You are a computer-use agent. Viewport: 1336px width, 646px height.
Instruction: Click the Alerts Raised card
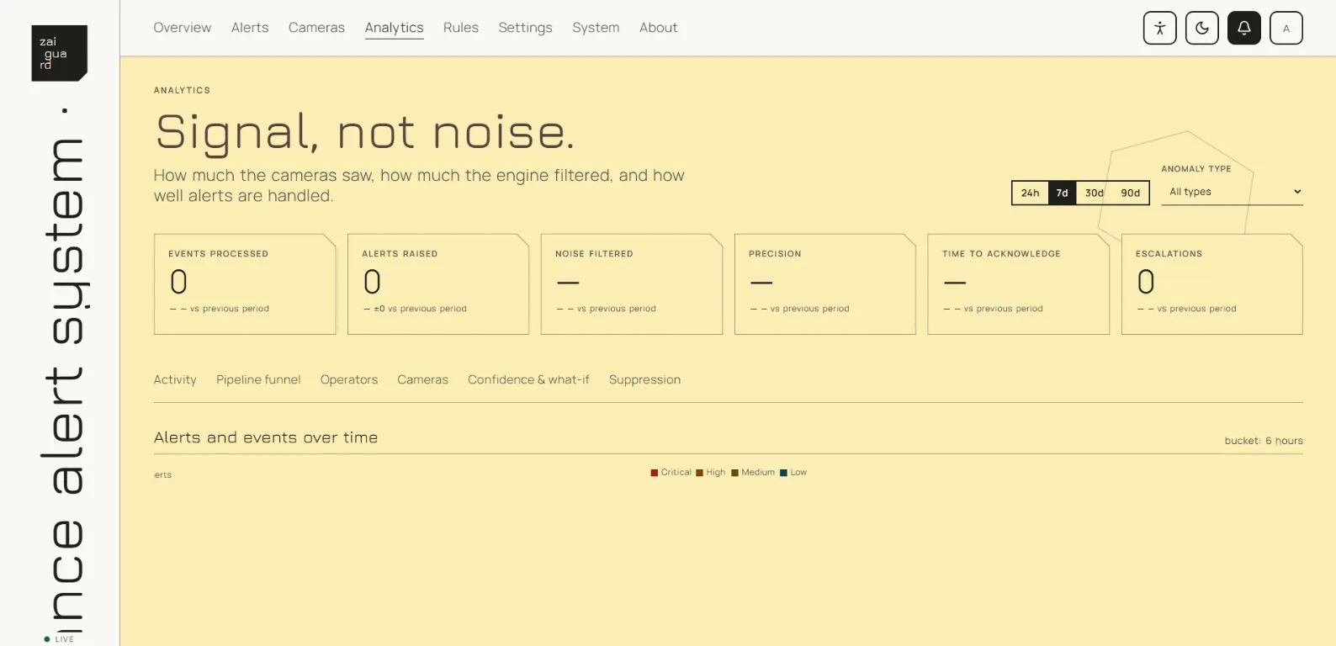tap(438, 284)
